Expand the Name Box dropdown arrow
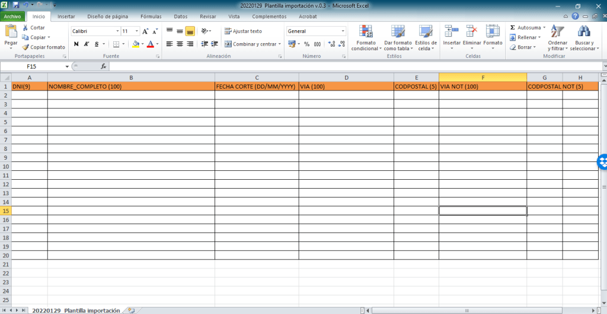Viewport: 607px width, 314px height. tap(67, 66)
